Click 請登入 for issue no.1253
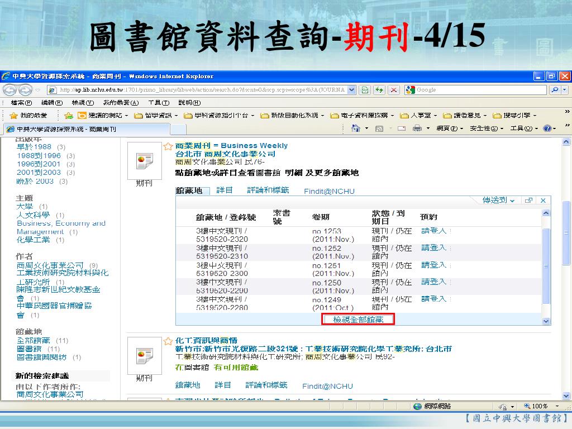Viewport: 572px width, 429px height. (433, 231)
